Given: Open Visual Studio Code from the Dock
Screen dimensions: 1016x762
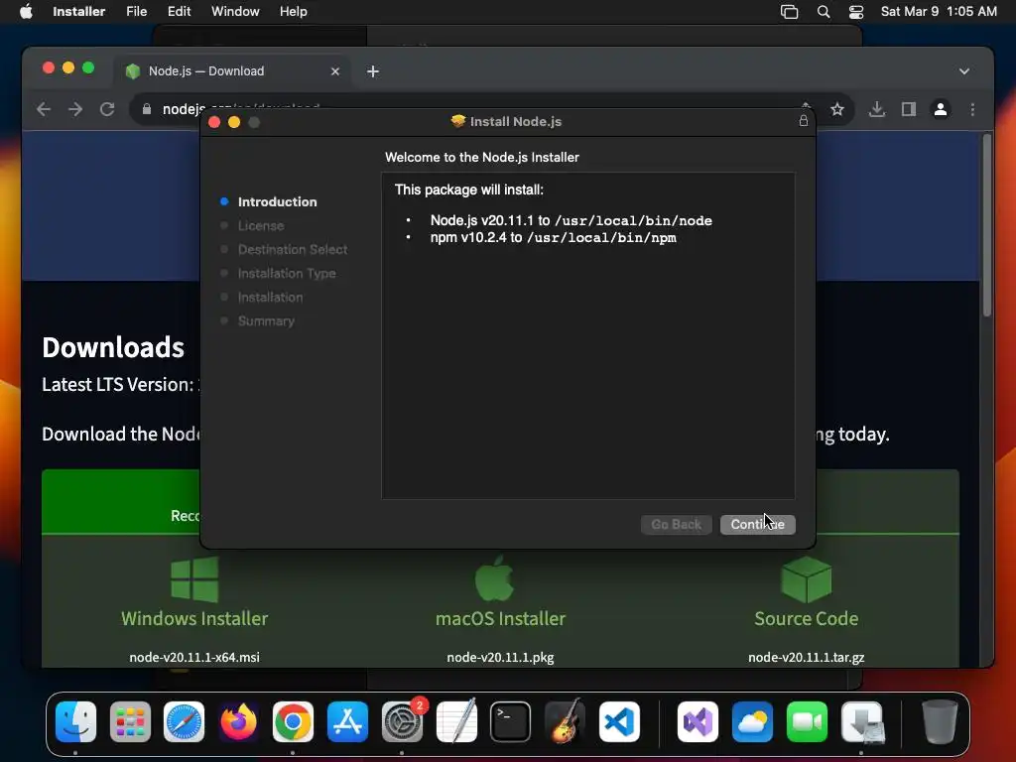Looking at the screenshot, I should click(x=619, y=721).
